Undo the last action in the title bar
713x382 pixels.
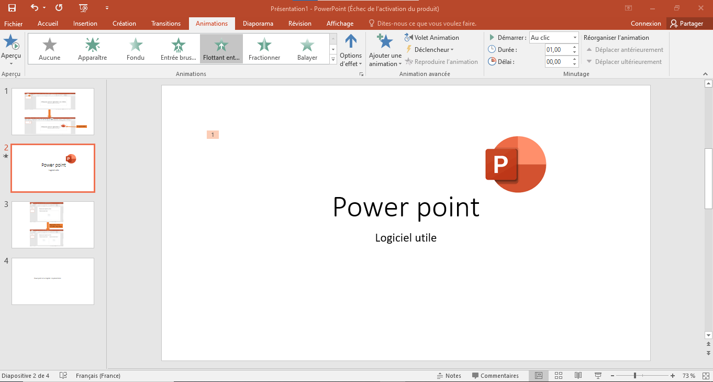tap(35, 8)
